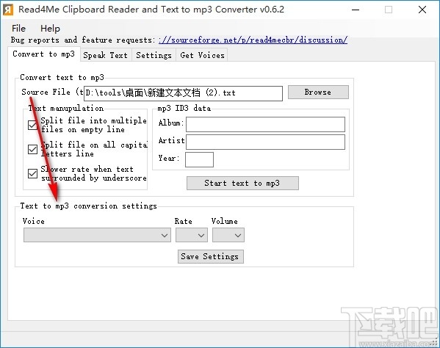This screenshot has height=348, width=440.
Task: Switch to the Get Voices tab
Action: click(x=202, y=55)
